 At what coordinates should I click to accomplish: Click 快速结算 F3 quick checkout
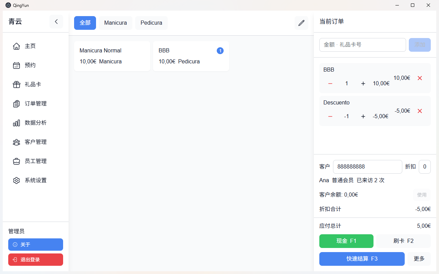pos(362,259)
